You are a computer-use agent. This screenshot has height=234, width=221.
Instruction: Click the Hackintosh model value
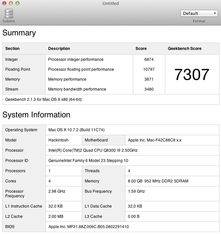tap(58, 140)
